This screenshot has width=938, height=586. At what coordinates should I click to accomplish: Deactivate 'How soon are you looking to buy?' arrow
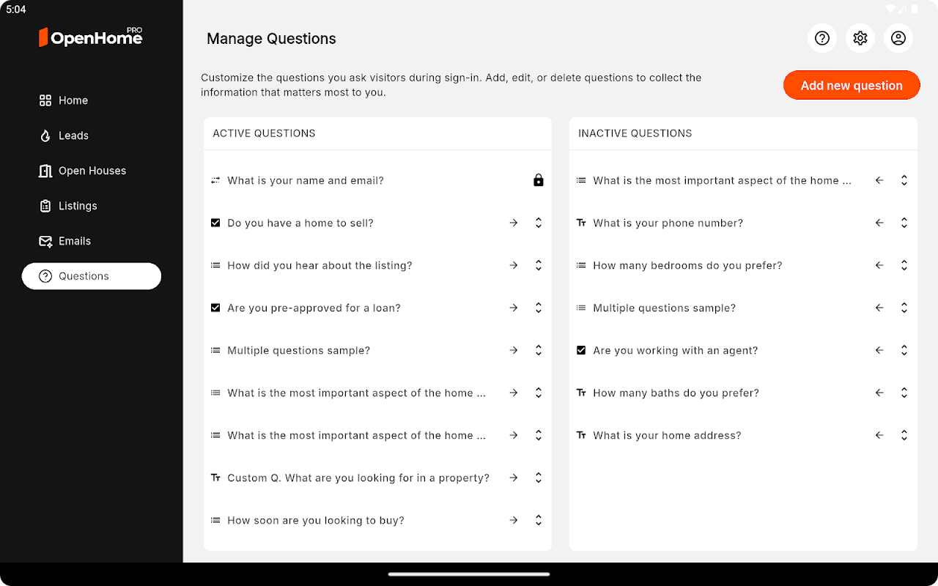point(514,520)
